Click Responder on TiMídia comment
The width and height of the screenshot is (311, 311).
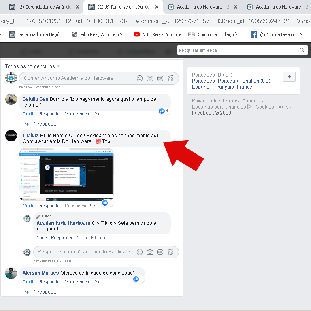click(x=50, y=206)
